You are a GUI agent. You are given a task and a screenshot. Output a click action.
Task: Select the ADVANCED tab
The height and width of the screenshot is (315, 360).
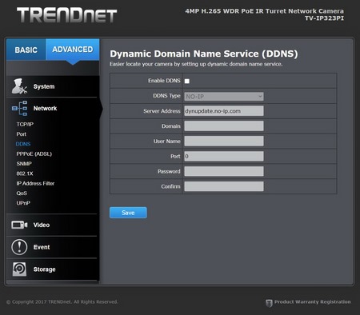point(73,50)
